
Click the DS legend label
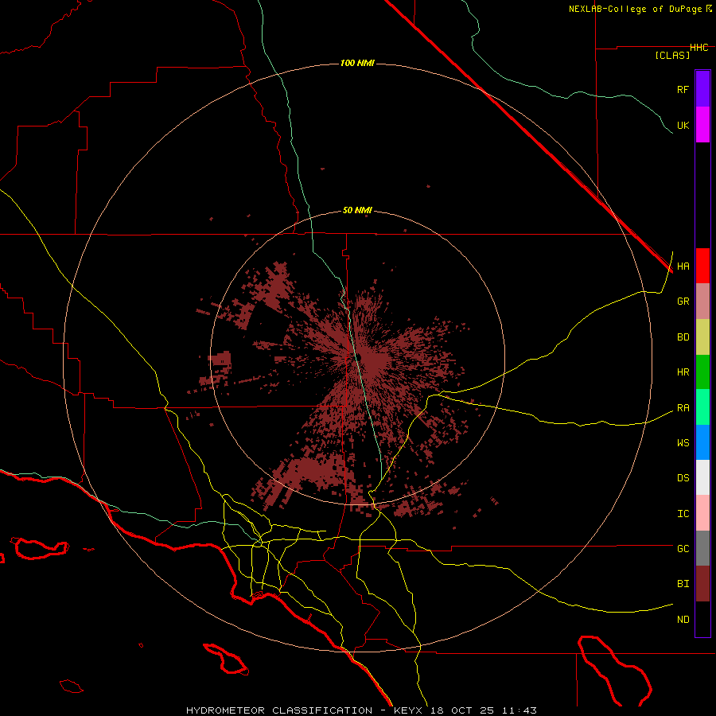pyautogui.click(x=683, y=477)
